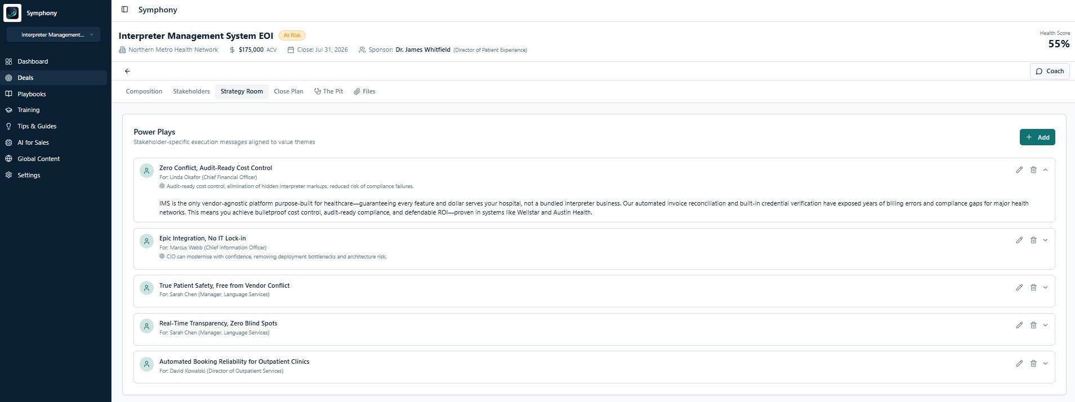1075x402 pixels.
Task: Click pencil icon for True Patient Safety
Action: [x=1019, y=288]
